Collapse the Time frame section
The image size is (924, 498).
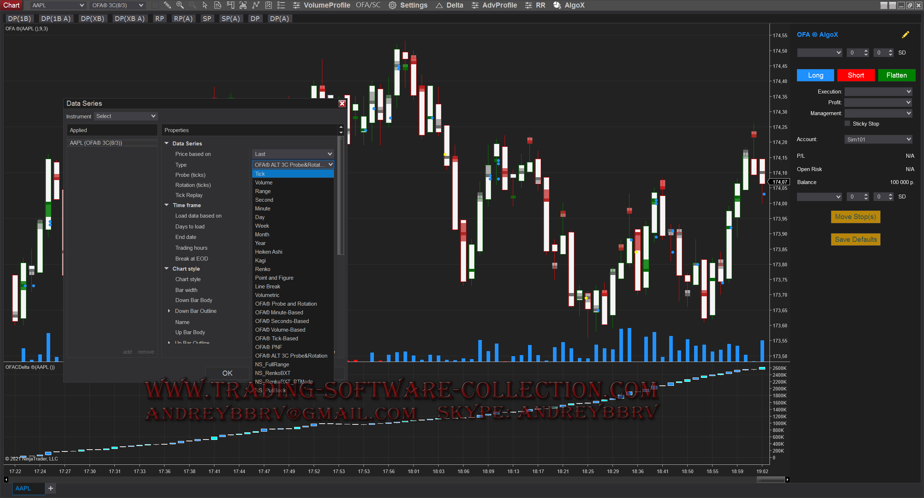click(x=167, y=205)
